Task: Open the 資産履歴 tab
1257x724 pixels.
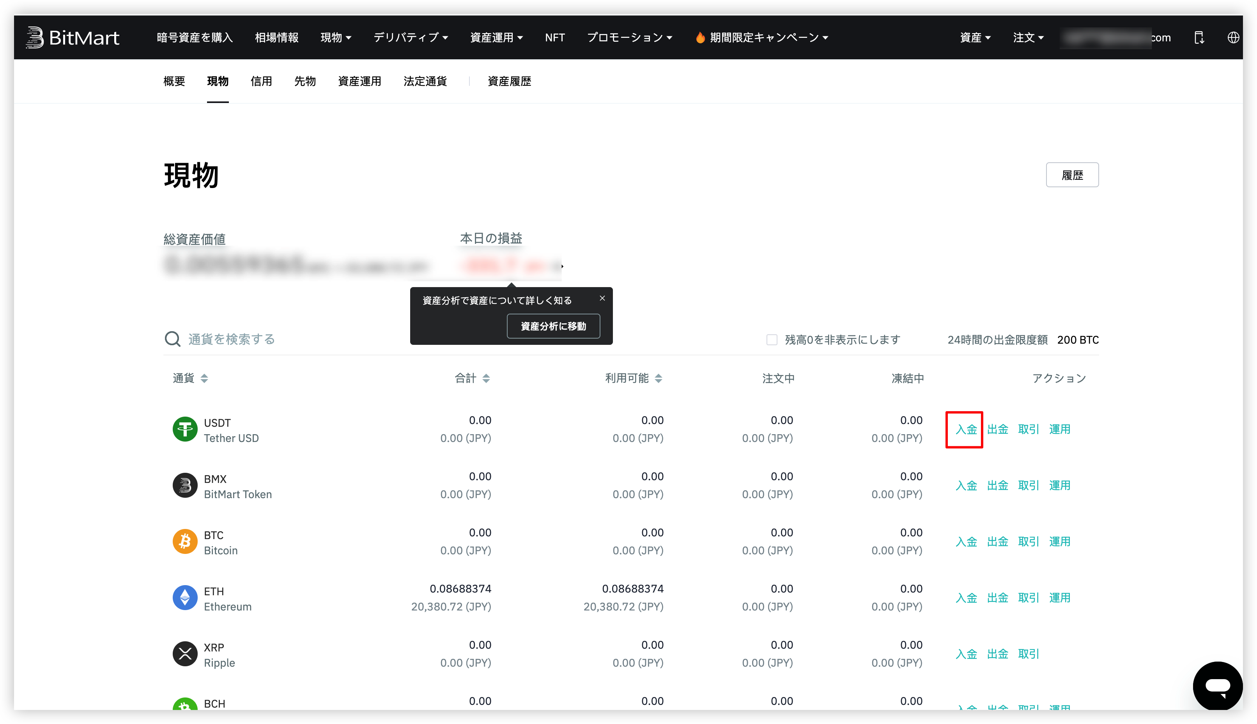Action: pos(510,81)
